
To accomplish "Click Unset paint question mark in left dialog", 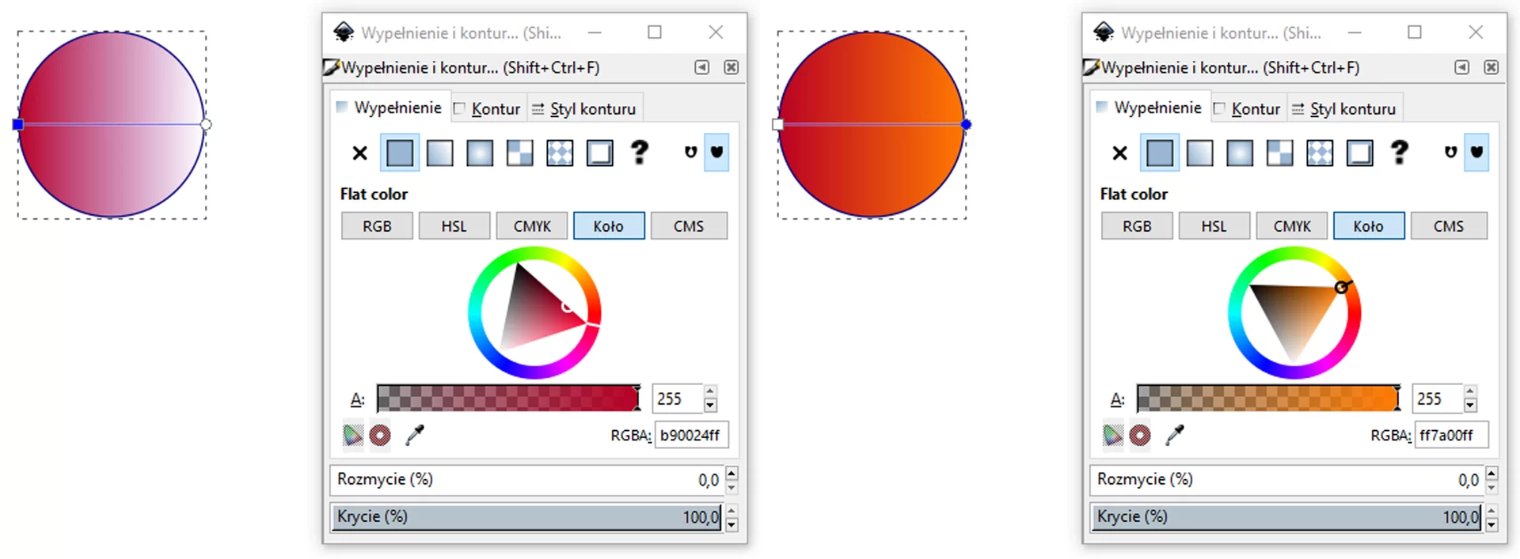I will click(640, 152).
